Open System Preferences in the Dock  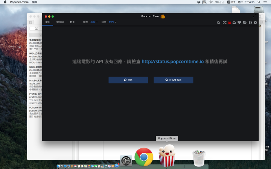tap(126, 161)
